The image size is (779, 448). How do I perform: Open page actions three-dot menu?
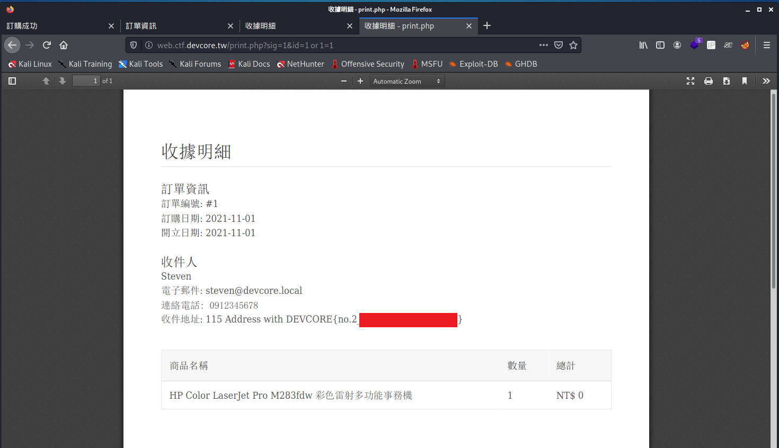click(x=544, y=45)
